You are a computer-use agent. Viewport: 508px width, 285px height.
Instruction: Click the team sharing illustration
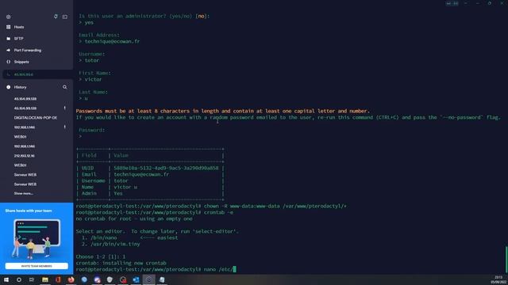(36, 239)
